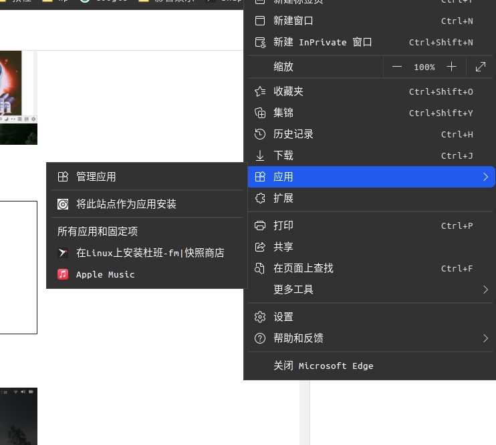Click the Ctrl+J shortcut label

coord(457,155)
